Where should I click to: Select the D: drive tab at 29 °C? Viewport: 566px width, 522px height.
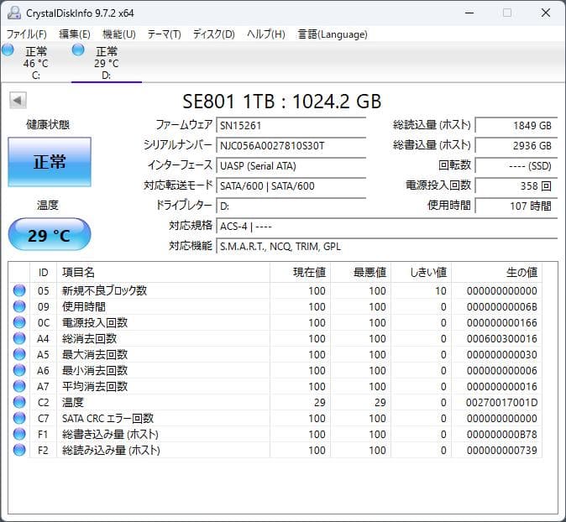(106, 62)
